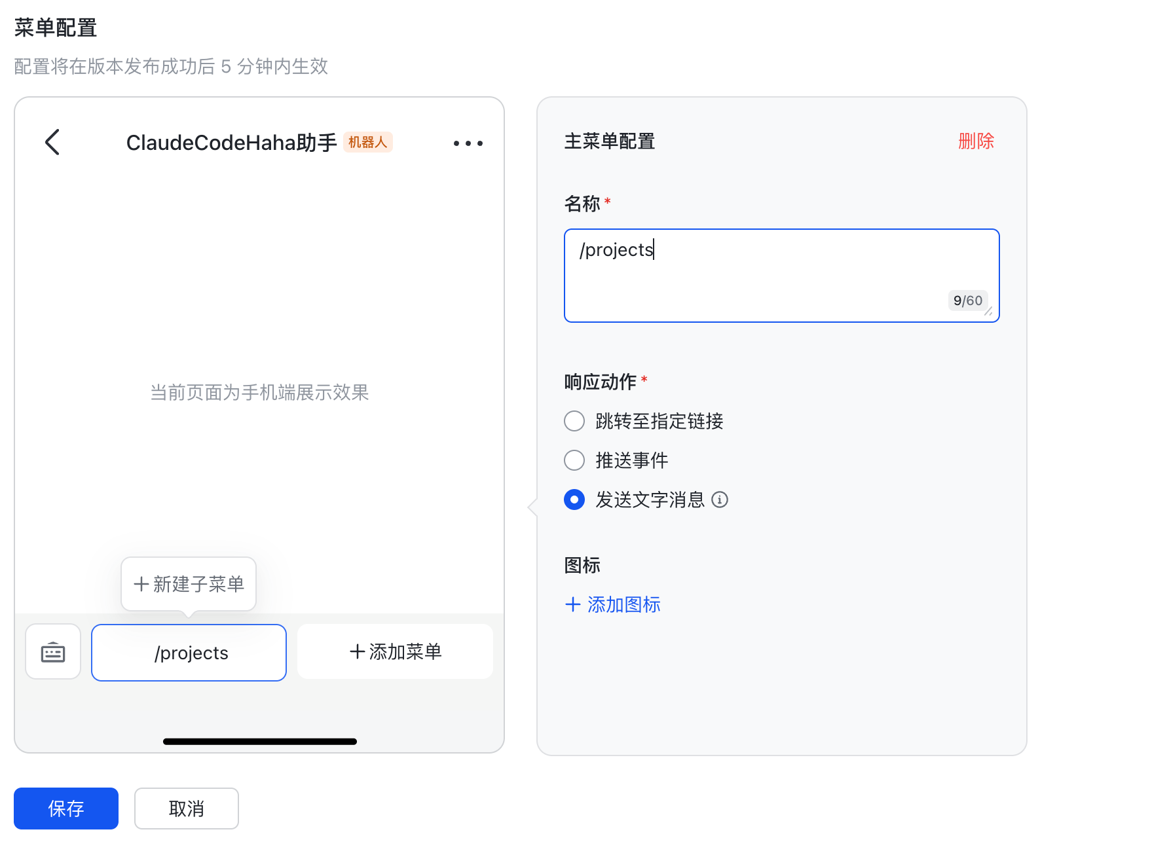Open the 新建子菜单 popup option
This screenshot has width=1150, height=855.
coord(189,584)
